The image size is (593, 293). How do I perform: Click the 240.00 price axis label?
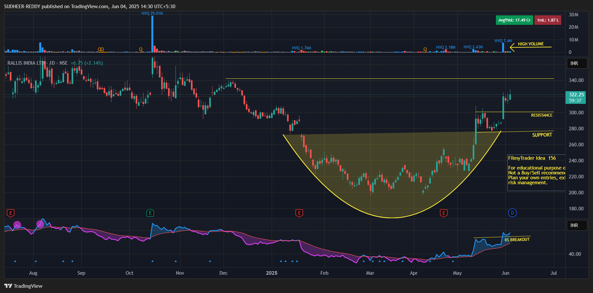click(576, 161)
